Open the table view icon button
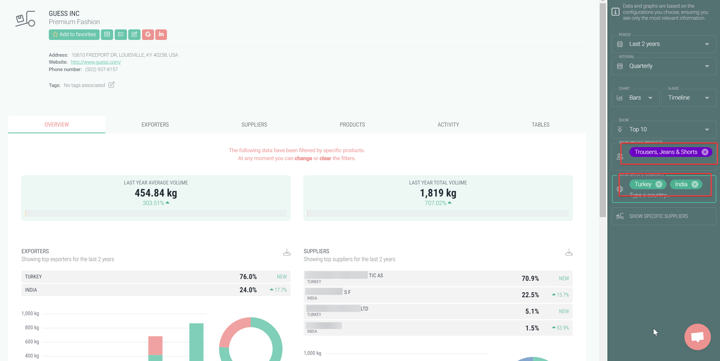 pos(107,34)
